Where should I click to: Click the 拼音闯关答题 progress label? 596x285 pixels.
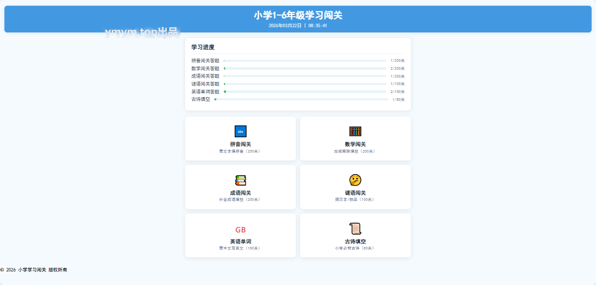click(205, 61)
